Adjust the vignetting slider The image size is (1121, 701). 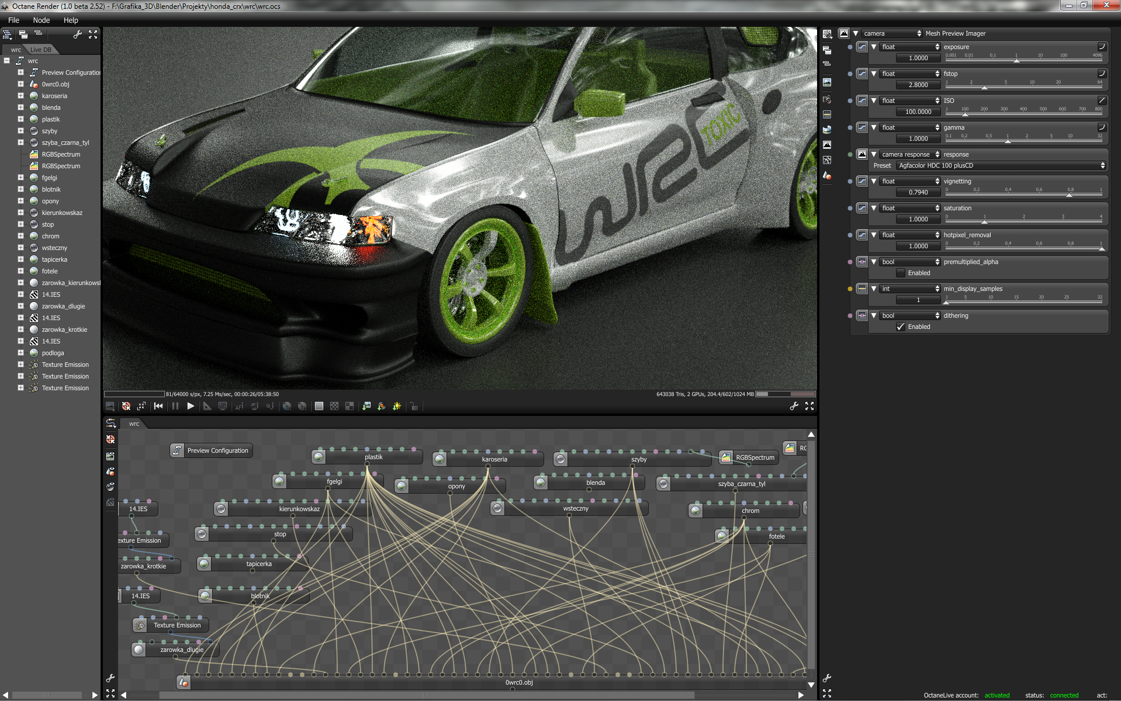coord(1024,193)
